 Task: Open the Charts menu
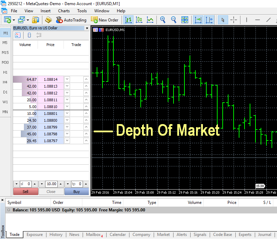pyautogui.click(x=64, y=11)
